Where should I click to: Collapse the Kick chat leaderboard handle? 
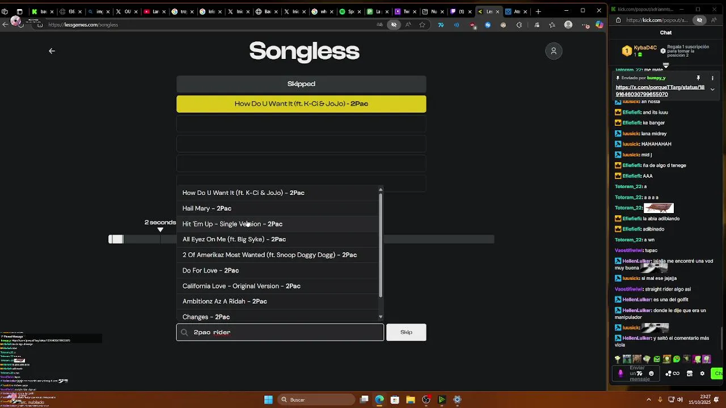[x=666, y=65]
